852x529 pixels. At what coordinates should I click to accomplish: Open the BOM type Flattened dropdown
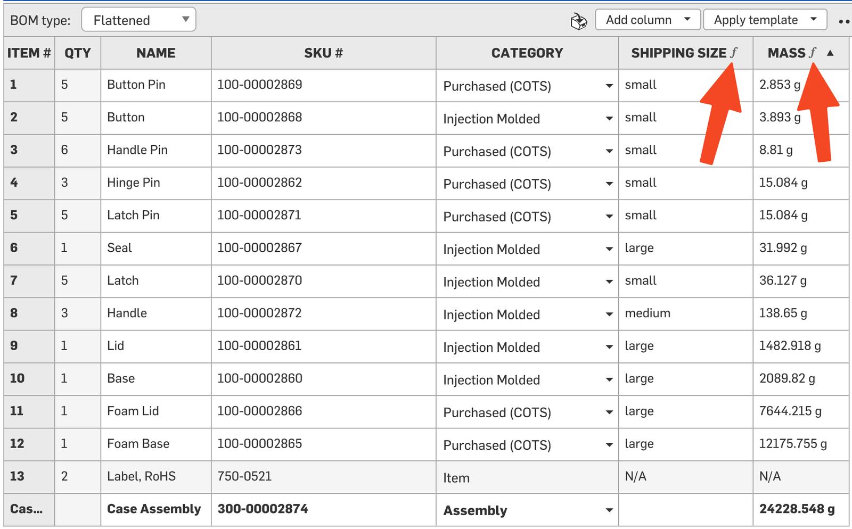(x=139, y=20)
